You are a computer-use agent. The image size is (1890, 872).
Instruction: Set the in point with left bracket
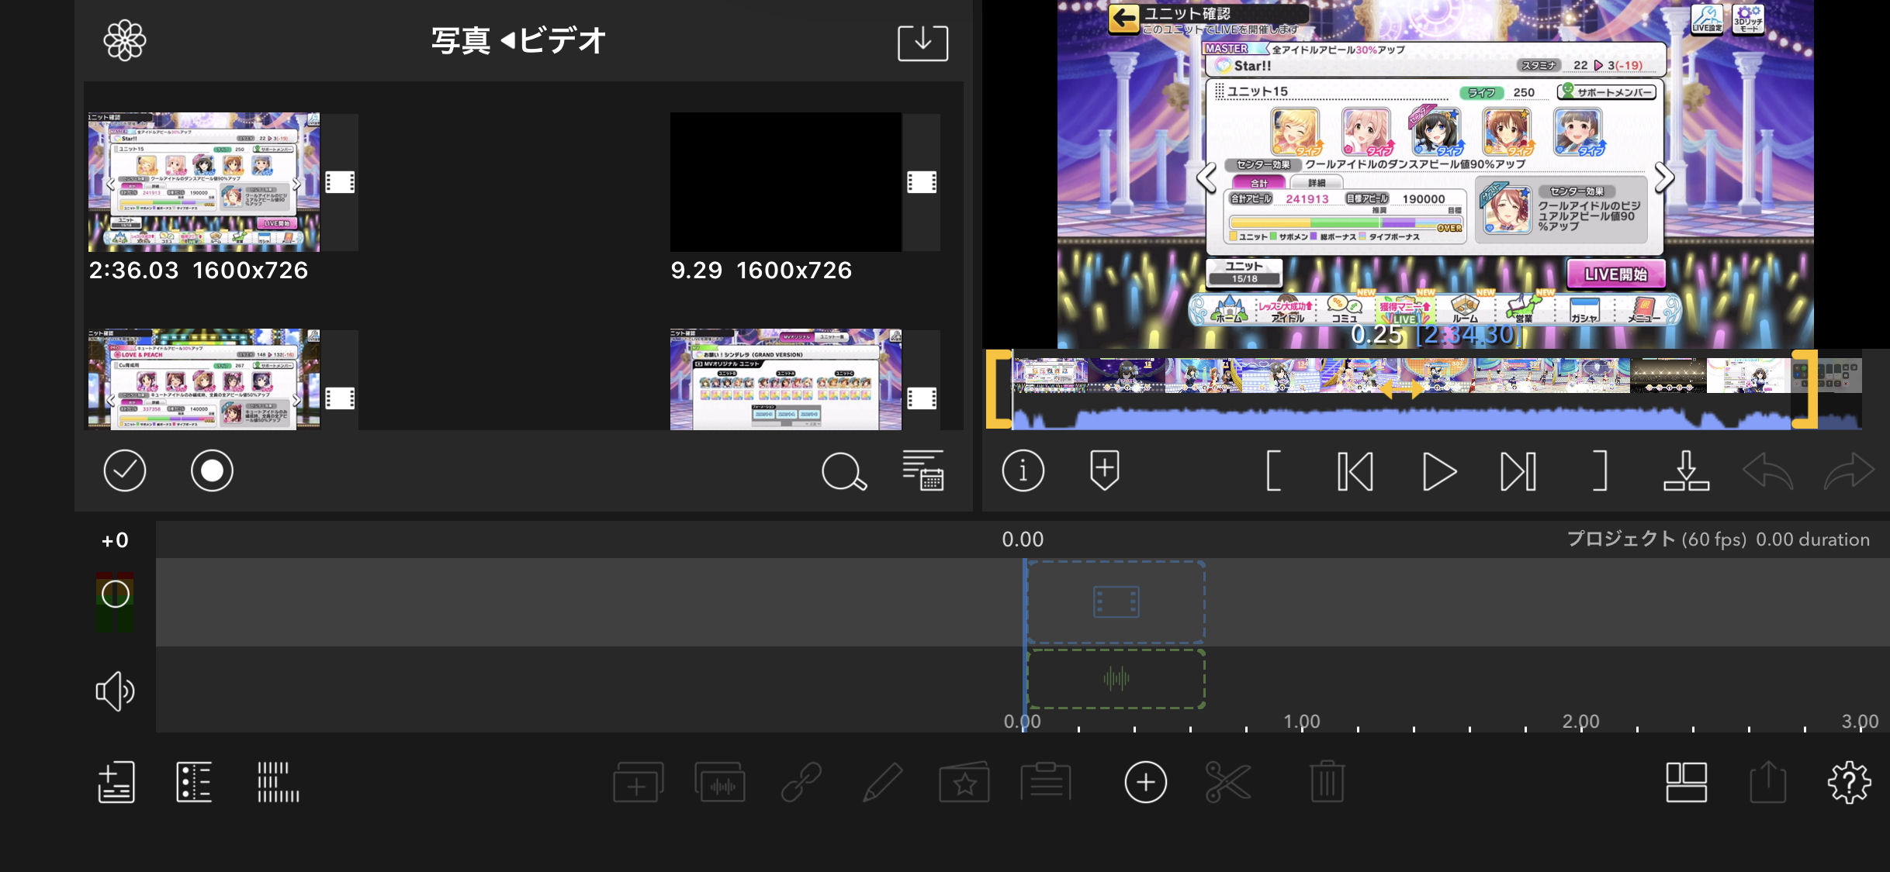click(1273, 471)
